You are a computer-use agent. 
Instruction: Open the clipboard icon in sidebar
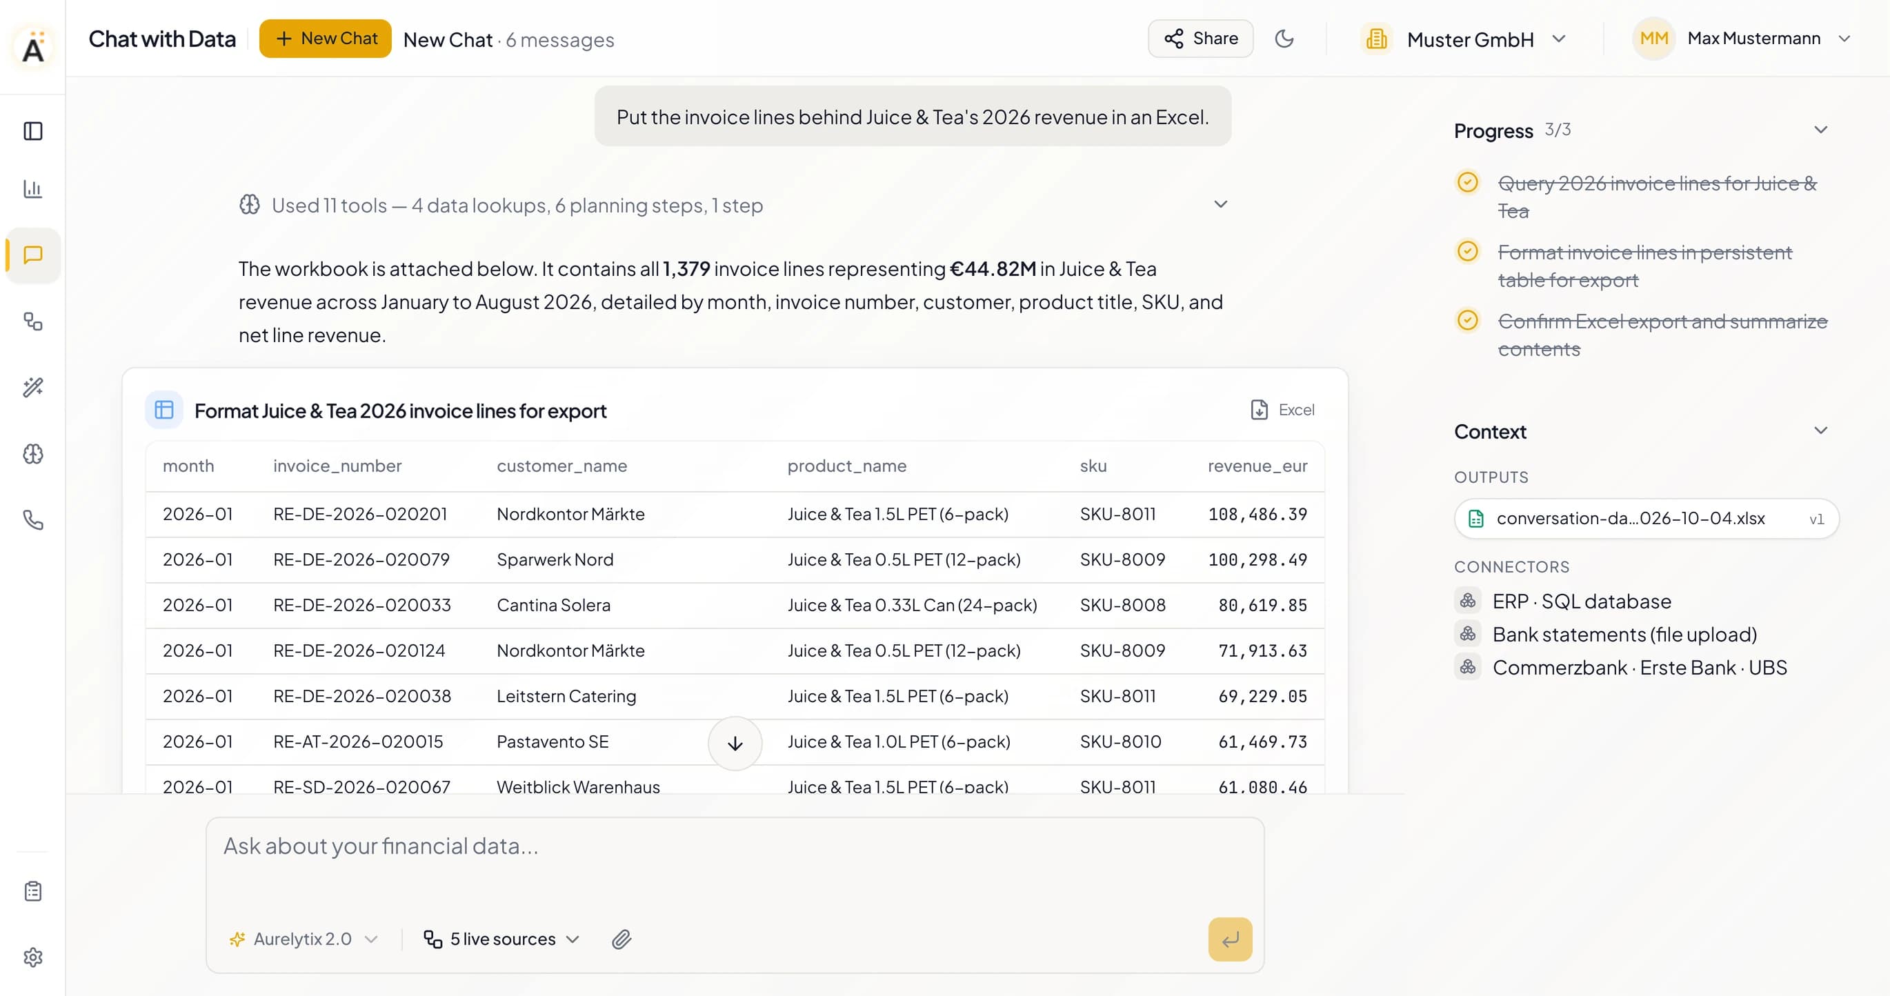click(33, 891)
